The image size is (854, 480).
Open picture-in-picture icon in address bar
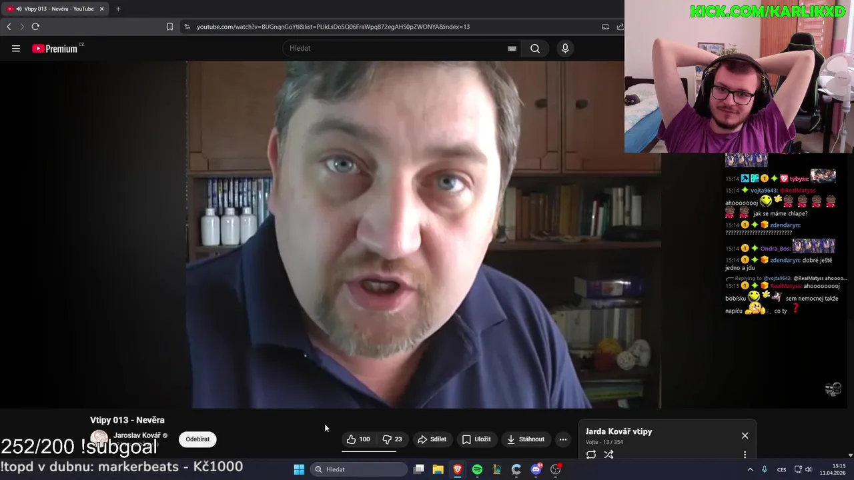click(x=605, y=27)
